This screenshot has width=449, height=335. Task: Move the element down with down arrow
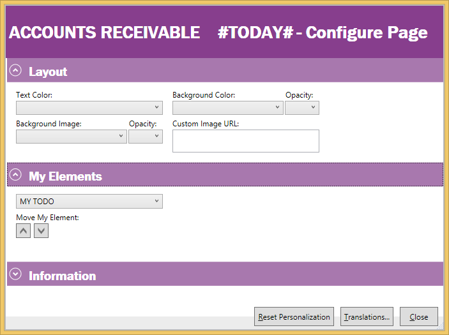click(41, 231)
